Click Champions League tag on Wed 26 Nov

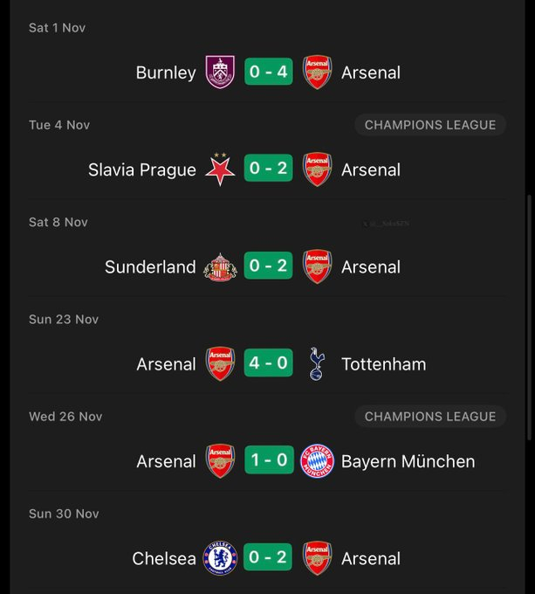(x=429, y=417)
